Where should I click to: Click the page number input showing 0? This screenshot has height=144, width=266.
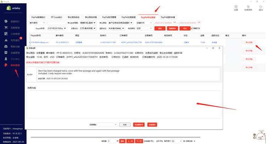tap(112, 141)
